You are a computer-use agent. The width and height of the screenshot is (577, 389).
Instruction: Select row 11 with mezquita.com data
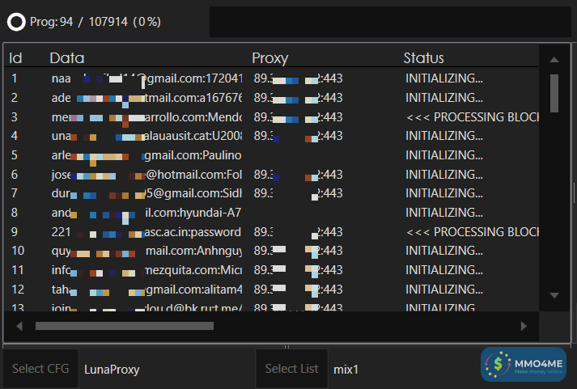[x=271, y=270]
